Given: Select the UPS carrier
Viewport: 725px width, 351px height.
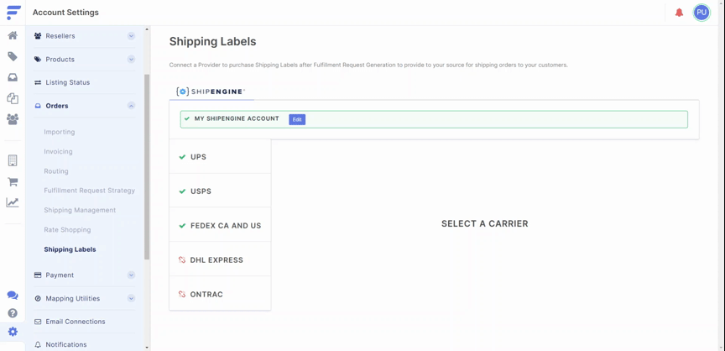Looking at the screenshot, I should [220, 157].
